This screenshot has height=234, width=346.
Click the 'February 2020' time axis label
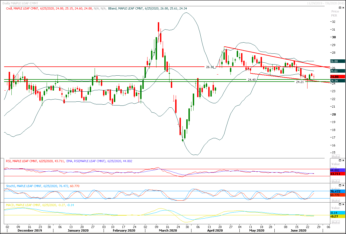pyautogui.click(x=123, y=230)
